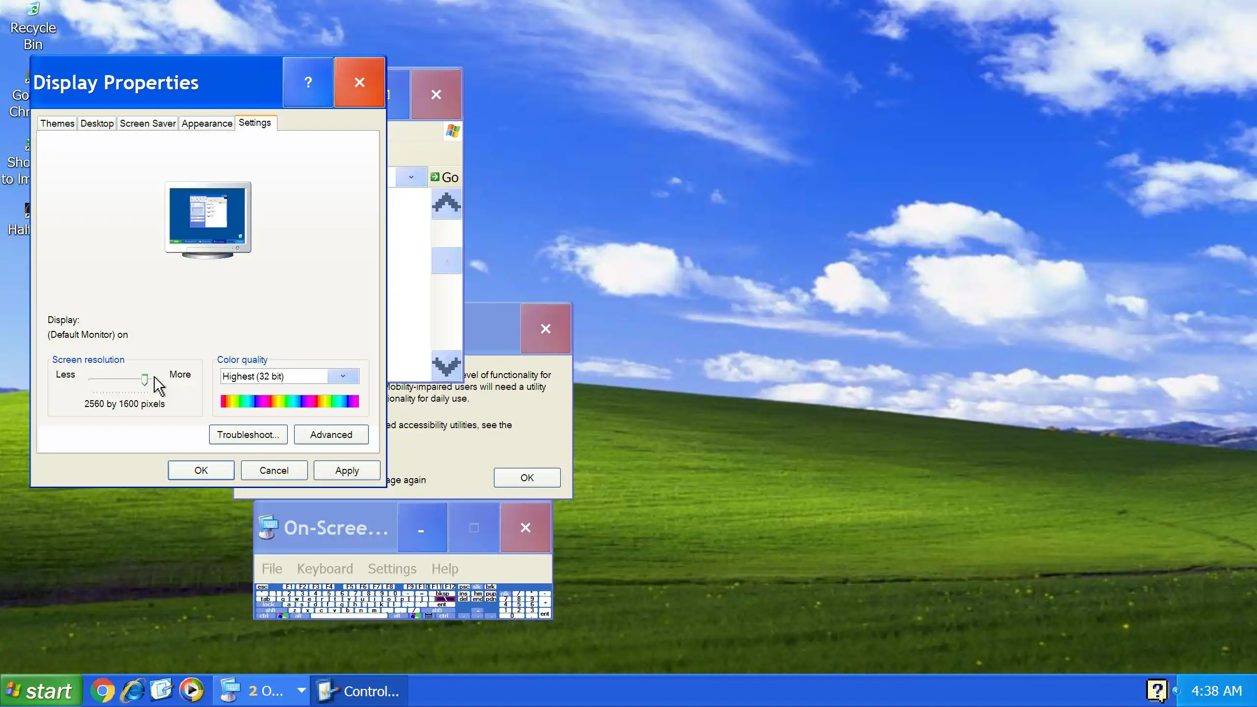
Task: Open Google Chrome from quick launch
Action: pyautogui.click(x=103, y=691)
